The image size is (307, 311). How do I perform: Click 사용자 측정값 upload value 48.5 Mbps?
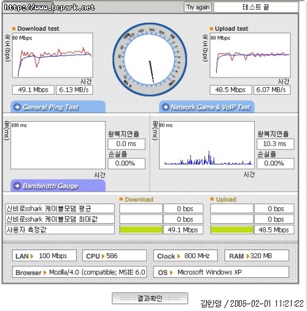point(274,230)
